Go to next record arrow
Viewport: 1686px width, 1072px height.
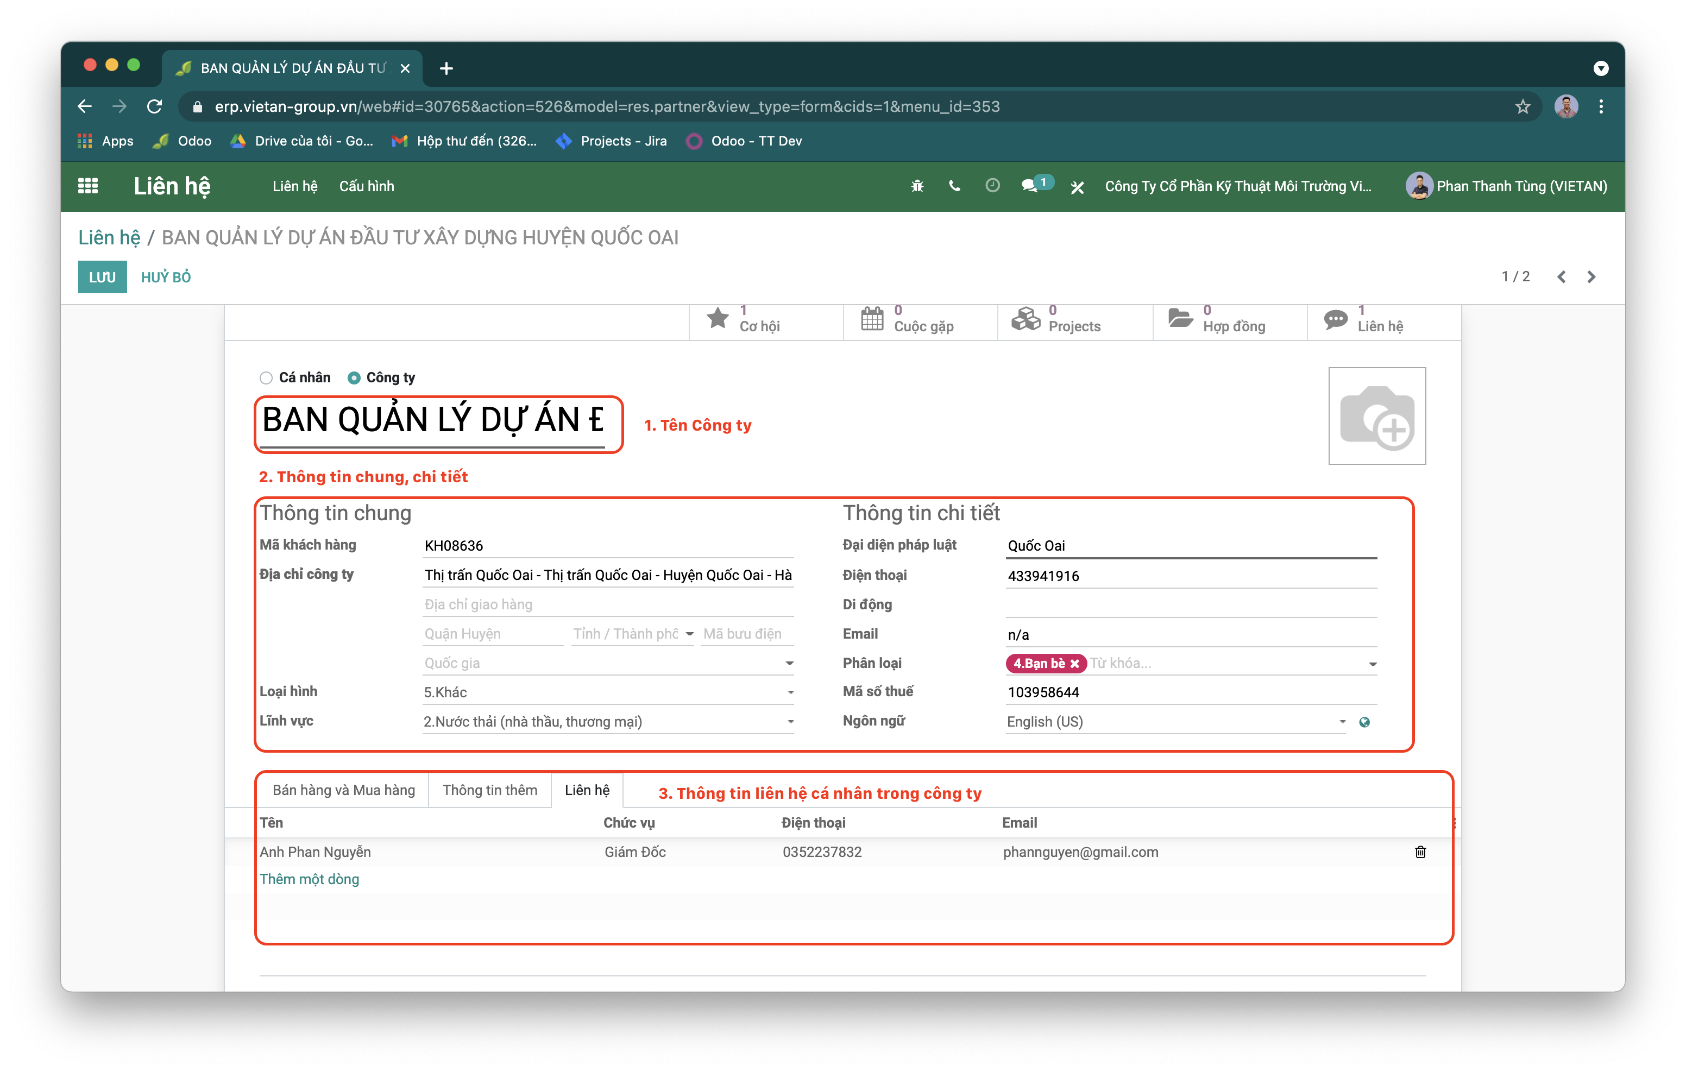[x=1591, y=278]
